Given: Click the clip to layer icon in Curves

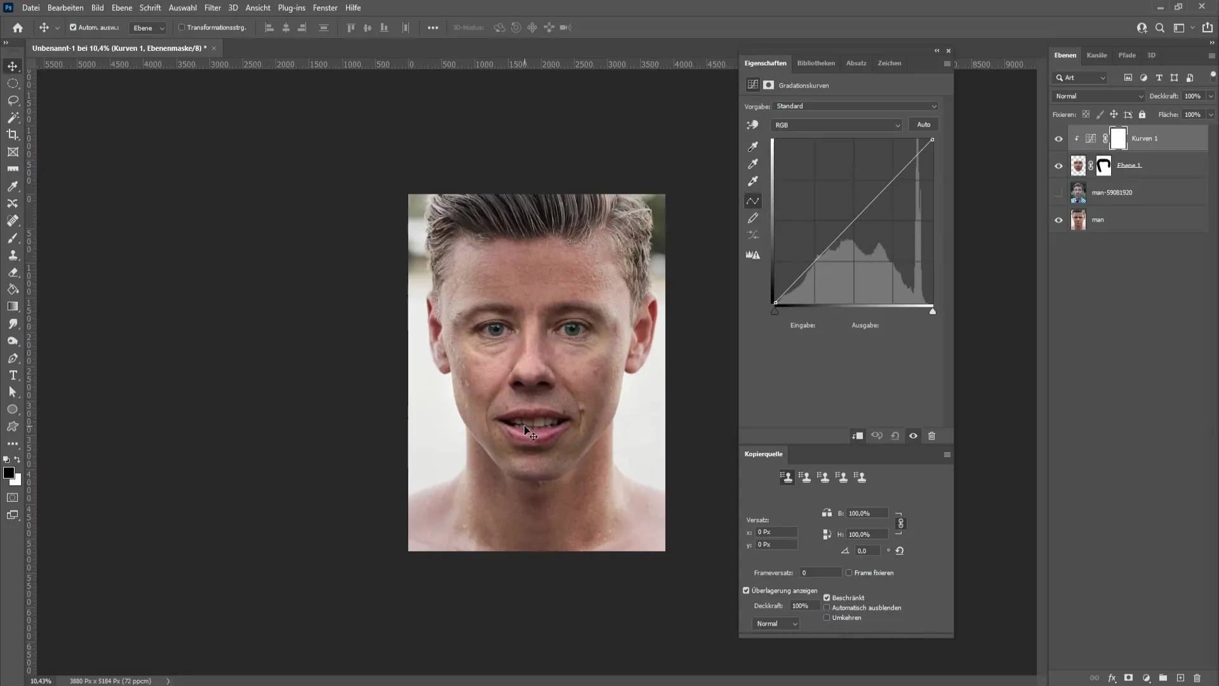Looking at the screenshot, I should coord(857,436).
